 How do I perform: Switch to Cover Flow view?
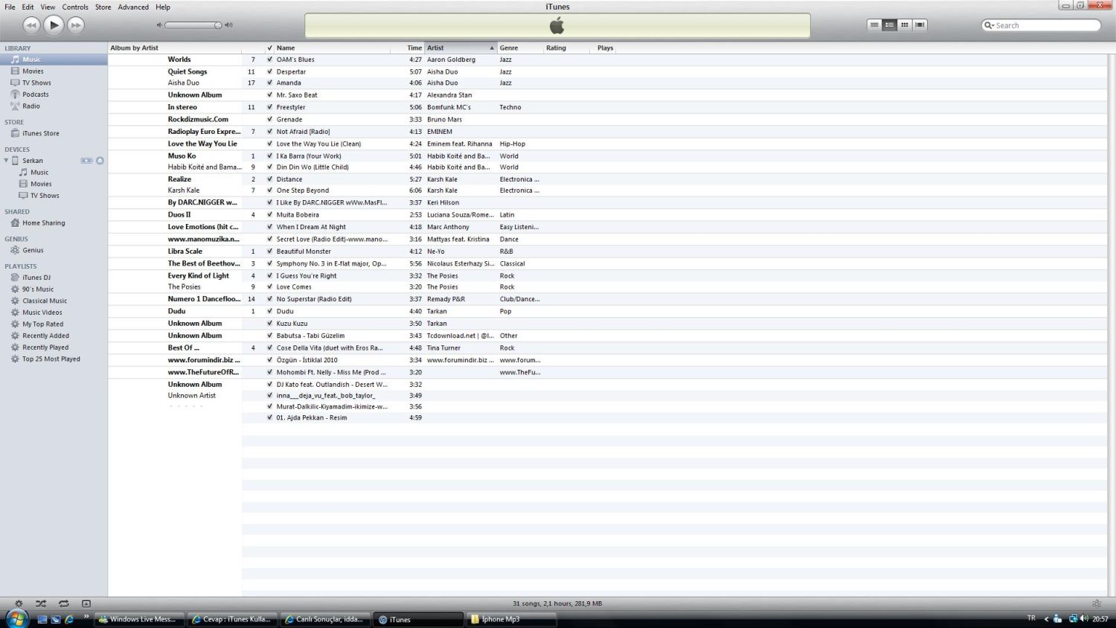(x=920, y=25)
